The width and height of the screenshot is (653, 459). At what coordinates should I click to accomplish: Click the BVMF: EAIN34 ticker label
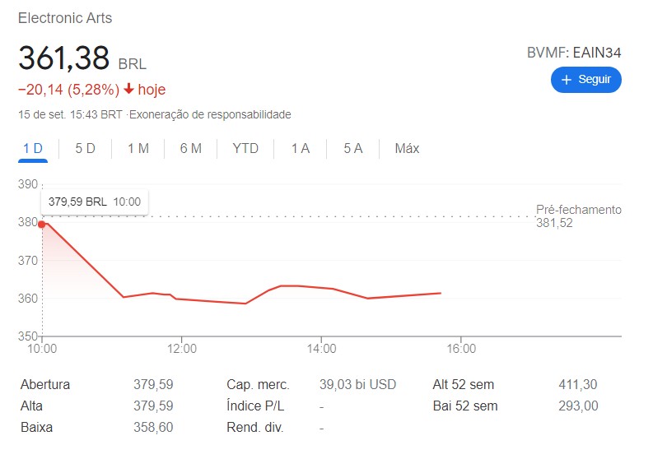(574, 53)
